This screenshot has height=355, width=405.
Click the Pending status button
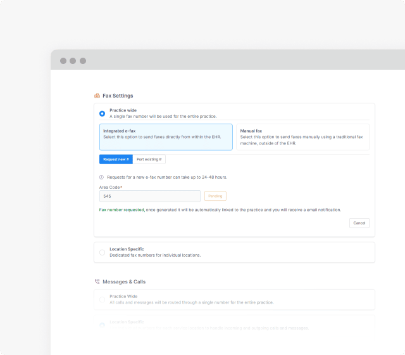pyautogui.click(x=215, y=197)
